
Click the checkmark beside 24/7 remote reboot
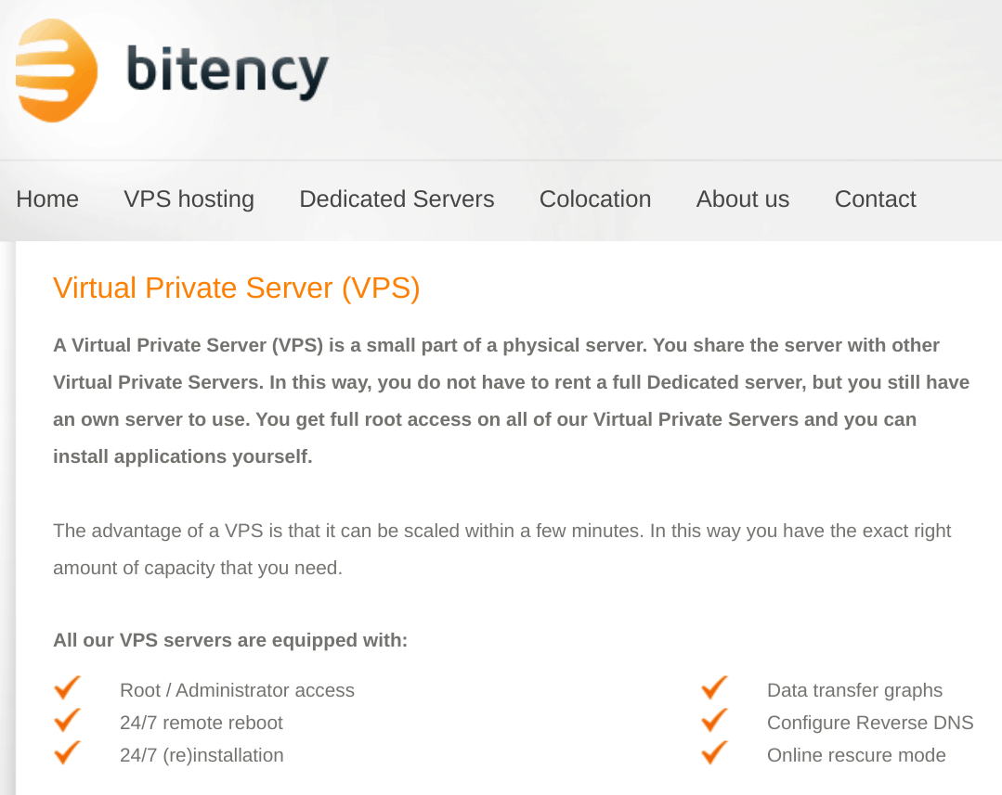tap(68, 720)
